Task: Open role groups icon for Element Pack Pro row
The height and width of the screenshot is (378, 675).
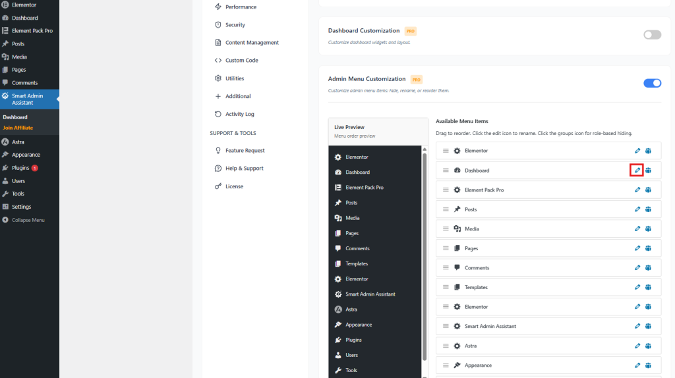Action: click(649, 190)
